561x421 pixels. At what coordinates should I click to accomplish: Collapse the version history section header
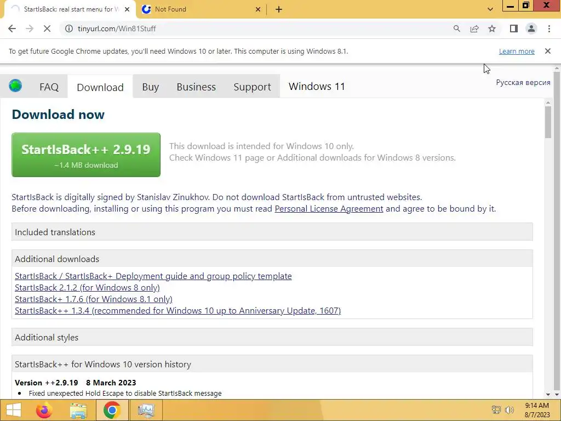coord(272,364)
